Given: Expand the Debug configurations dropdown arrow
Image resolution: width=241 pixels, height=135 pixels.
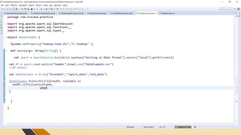Looking at the screenshot, I should pos(44,9).
